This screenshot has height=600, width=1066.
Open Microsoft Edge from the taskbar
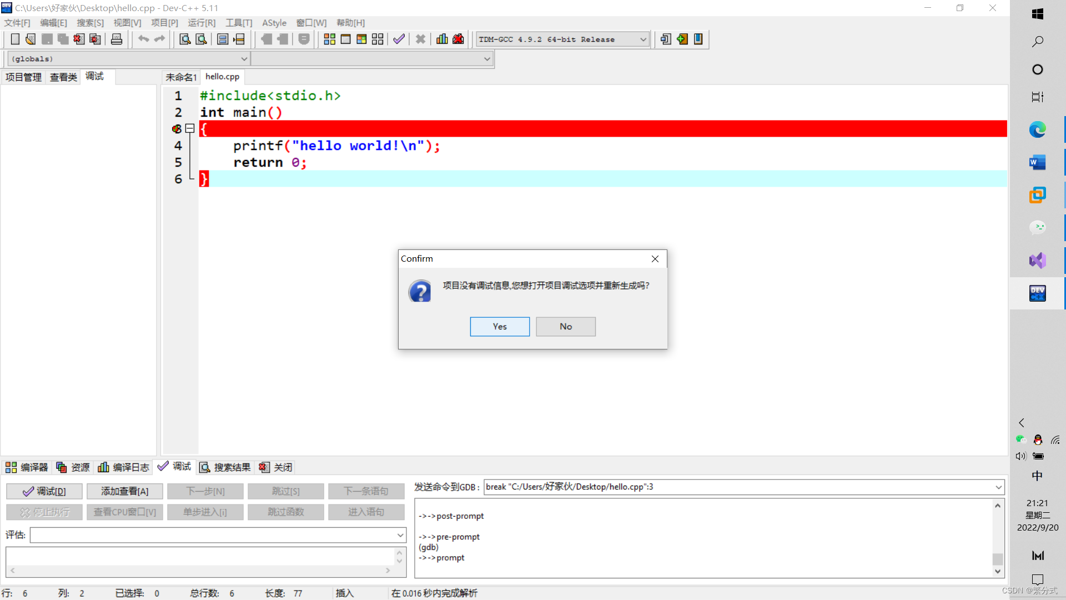coord(1037,129)
